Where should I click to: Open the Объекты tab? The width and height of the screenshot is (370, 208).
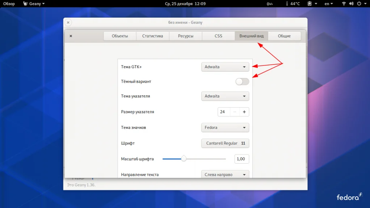[120, 36]
